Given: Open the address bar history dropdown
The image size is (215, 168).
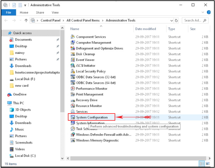Looking at the screenshot, I should (x=172, y=21).
